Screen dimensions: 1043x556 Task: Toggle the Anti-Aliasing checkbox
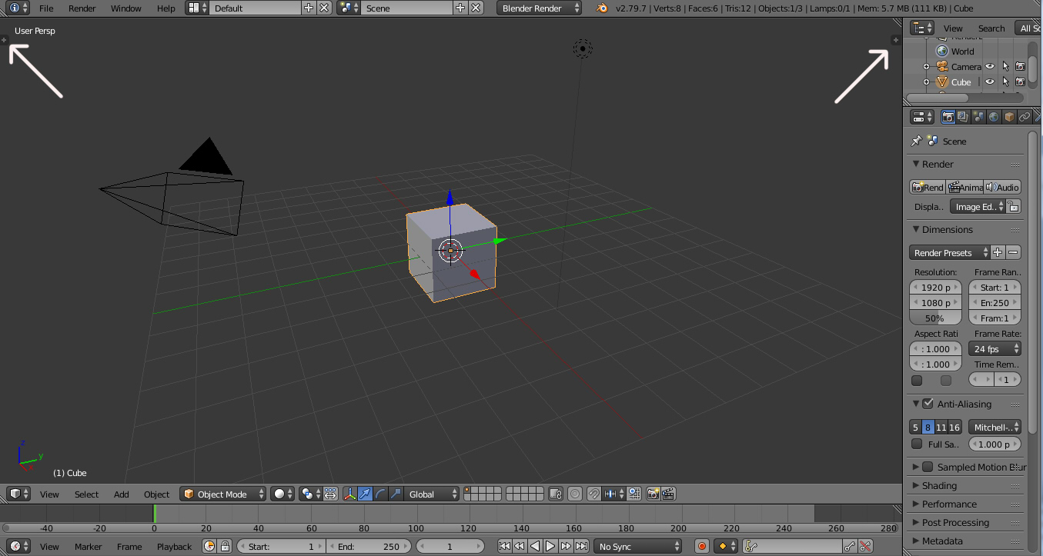(928, 403)
